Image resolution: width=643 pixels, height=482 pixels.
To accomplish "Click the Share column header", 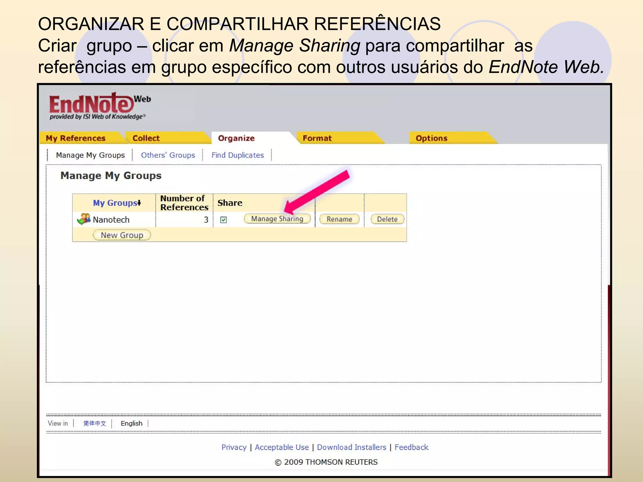I will (x=230, y=203).
